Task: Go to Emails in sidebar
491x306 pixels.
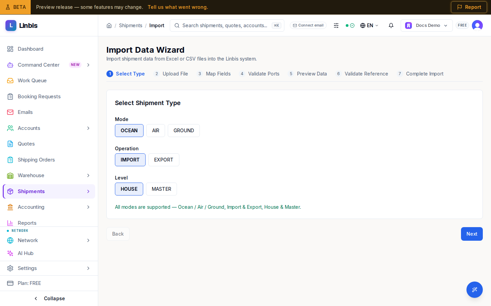Action: [49, 112]
